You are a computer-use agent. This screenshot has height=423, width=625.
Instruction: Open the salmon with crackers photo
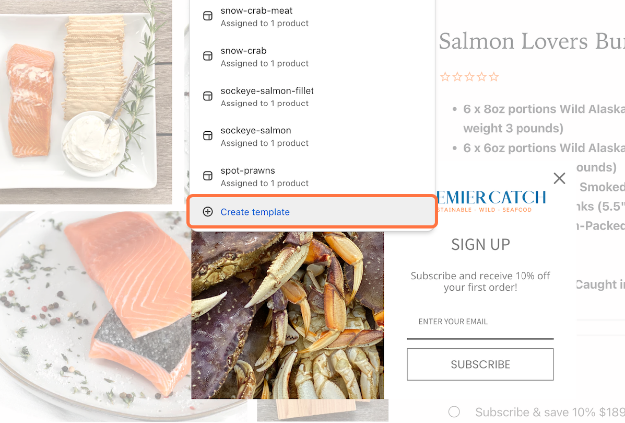click(x=86, y=102)
